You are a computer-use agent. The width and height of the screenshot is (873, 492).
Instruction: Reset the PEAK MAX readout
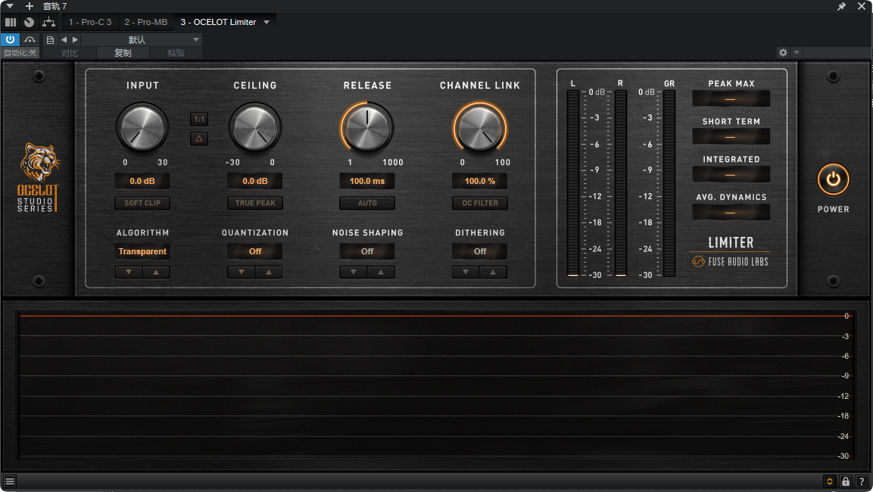pos(731,99)
